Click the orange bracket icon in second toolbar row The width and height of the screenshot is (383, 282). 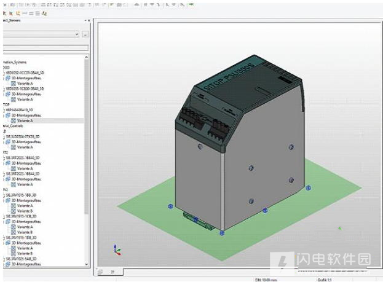pyautogui.click(x=18, y=14)
